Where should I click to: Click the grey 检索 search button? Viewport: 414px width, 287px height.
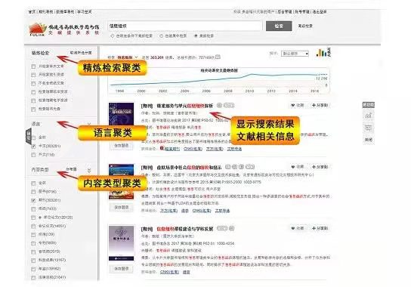[279, 26]
